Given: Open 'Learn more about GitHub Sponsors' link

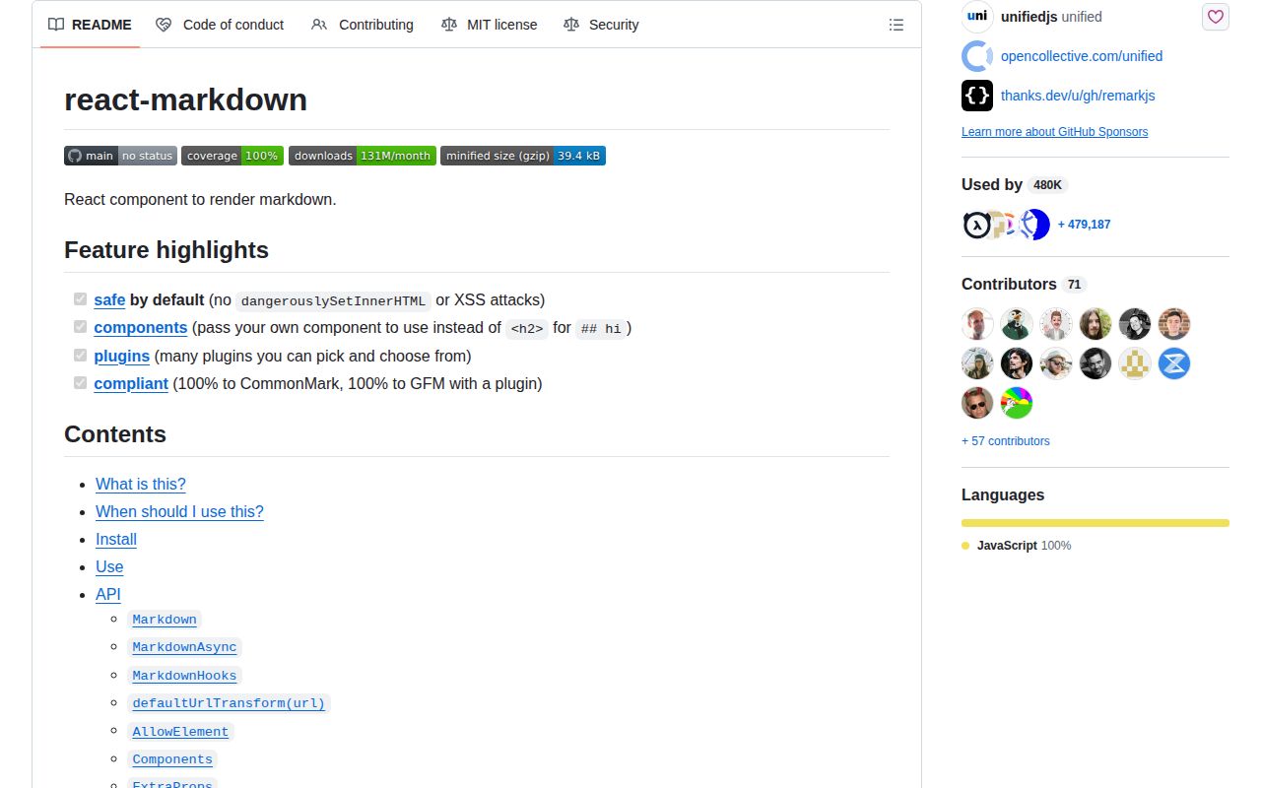Looking at the screenshot, I should (x=1054, y=132).
